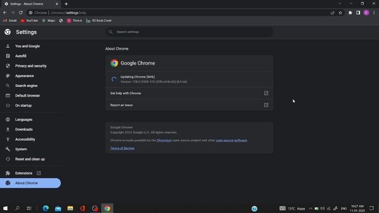This screenshot has width=379, height=213.
Task: Open Time.is bookmark
Action: [x=75, y=21]
